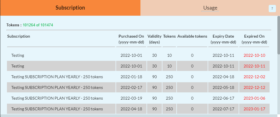Click the Subscription column header

(19, 36)
